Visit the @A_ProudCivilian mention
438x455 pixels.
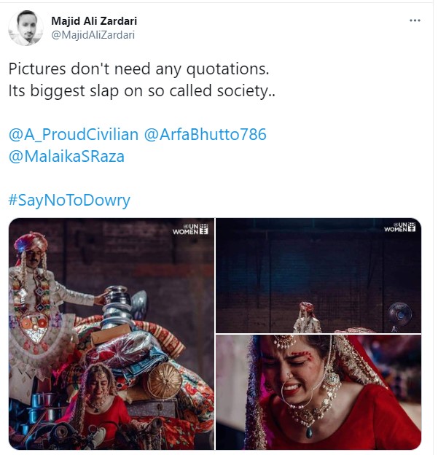tap(73, 135)
